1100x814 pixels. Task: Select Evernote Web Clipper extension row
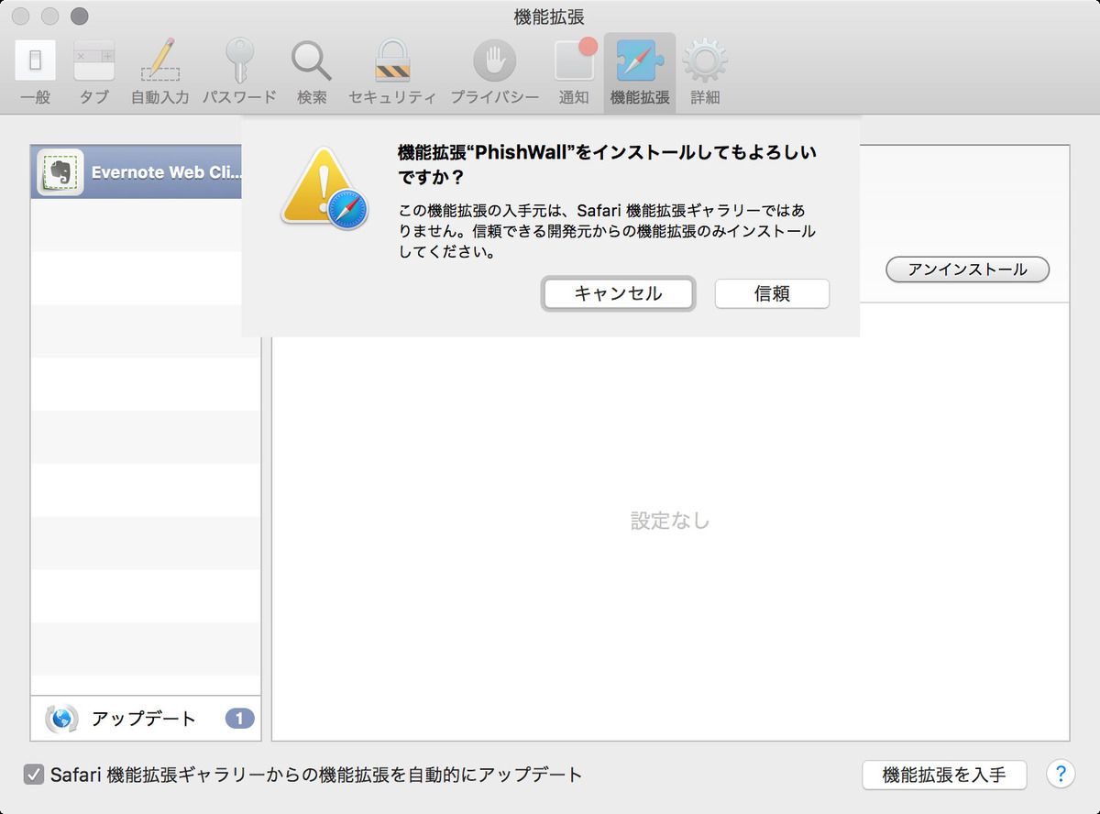[x=137, y=172]
